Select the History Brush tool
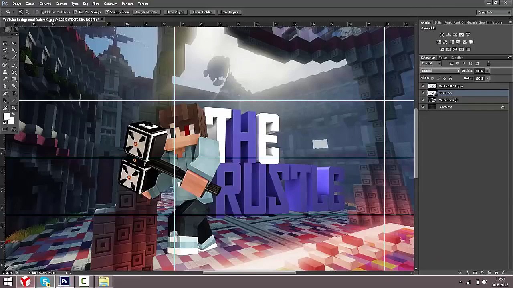This screenshot has height=288, width=513. pyautogui.click(x=14, y=72)
